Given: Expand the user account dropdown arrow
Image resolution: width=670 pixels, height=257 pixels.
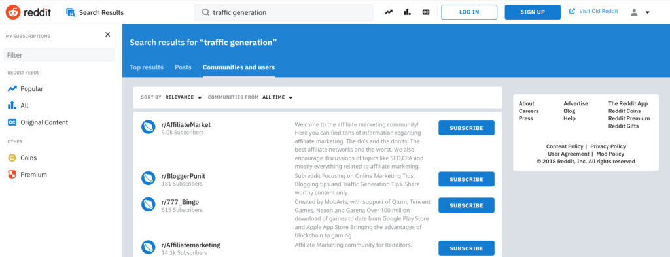Looking at the screenshot, I should 648,13.
